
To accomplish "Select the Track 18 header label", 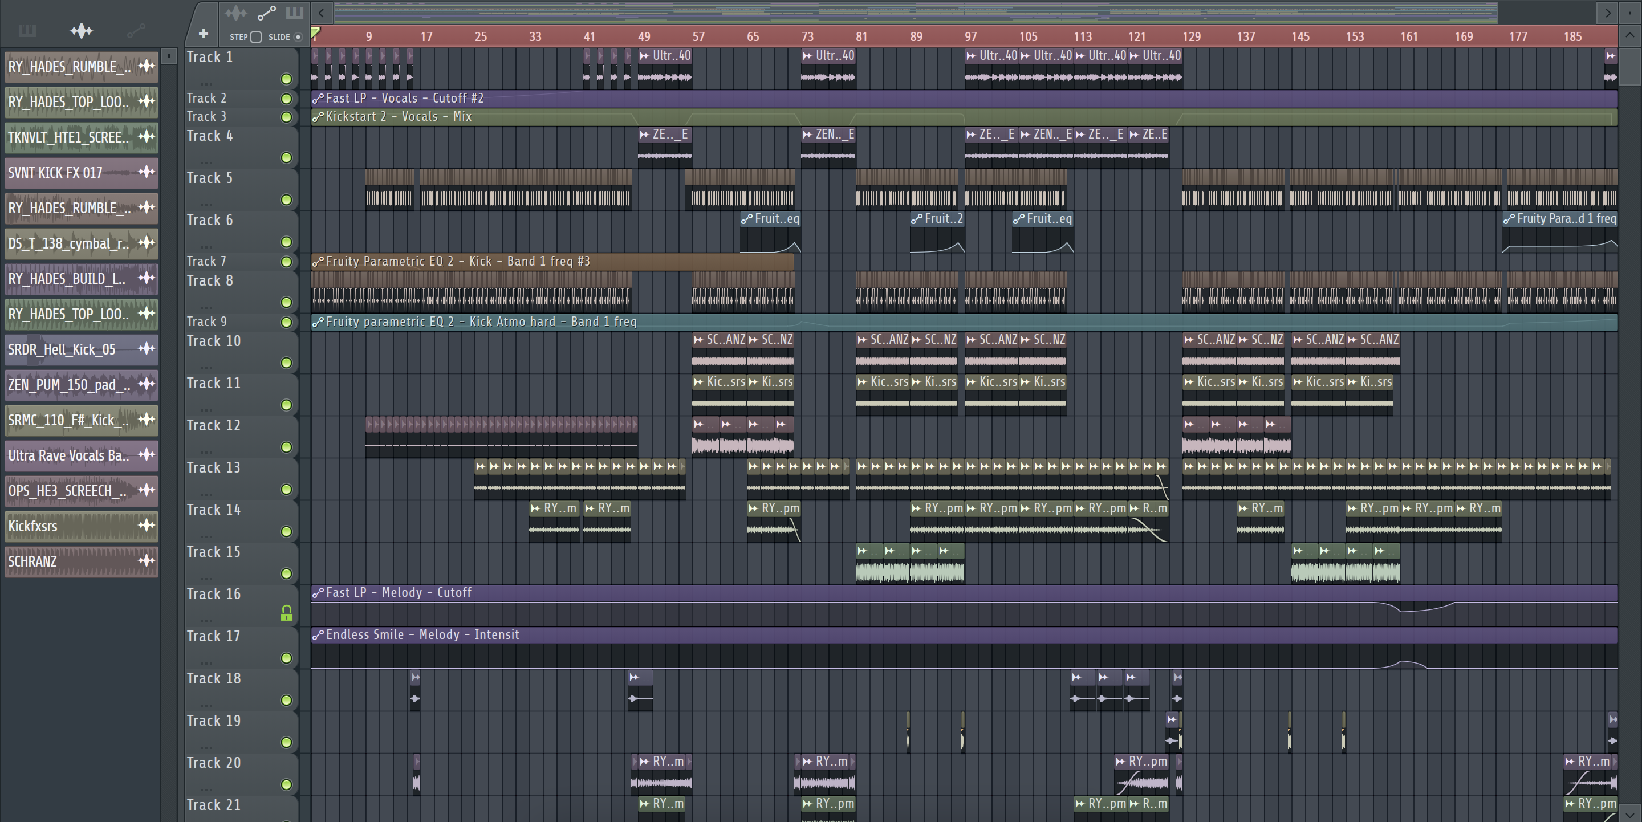I will (214, 678).
